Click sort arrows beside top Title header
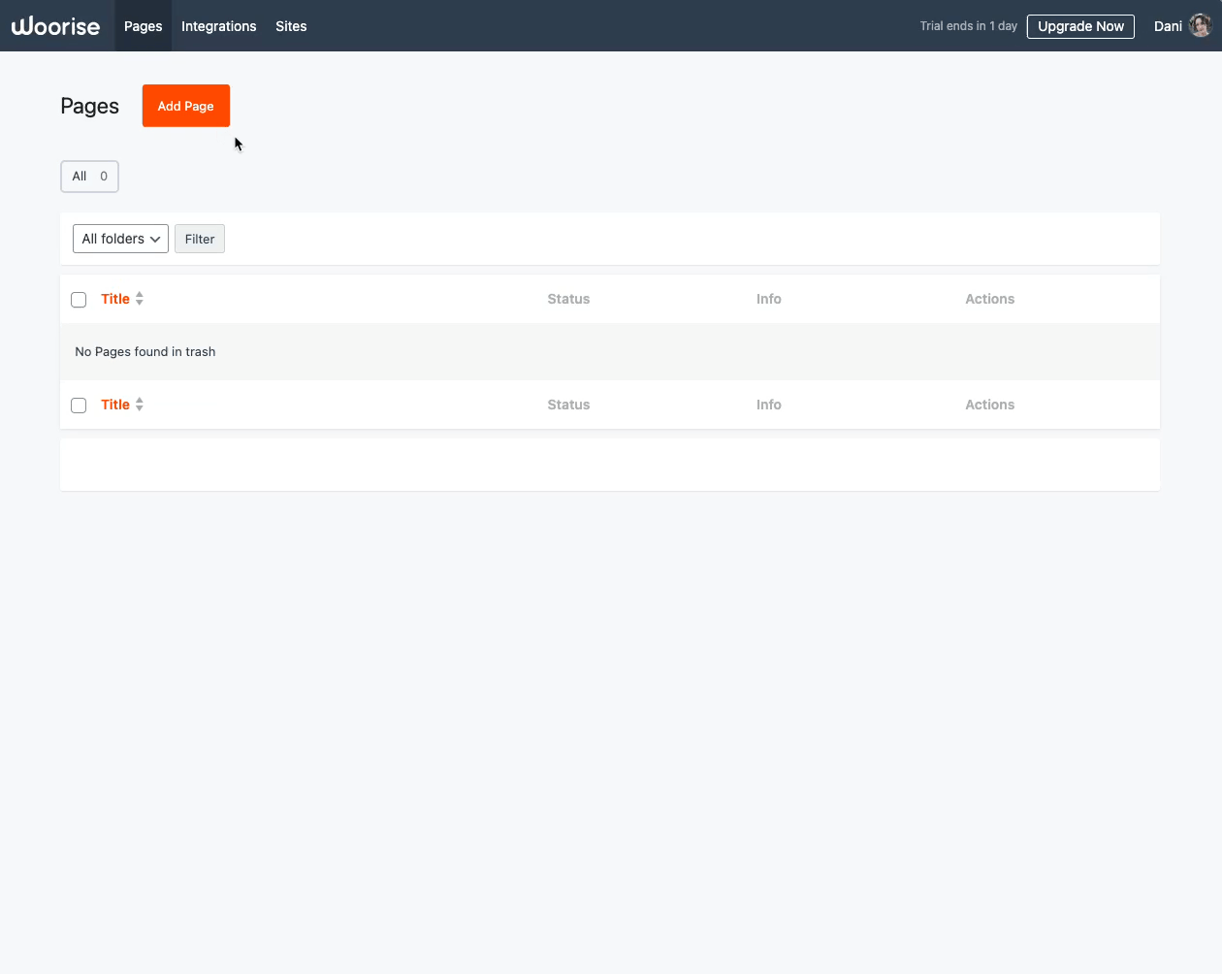Viewport: 1222px width, 974px height. [x=140, y=299]
